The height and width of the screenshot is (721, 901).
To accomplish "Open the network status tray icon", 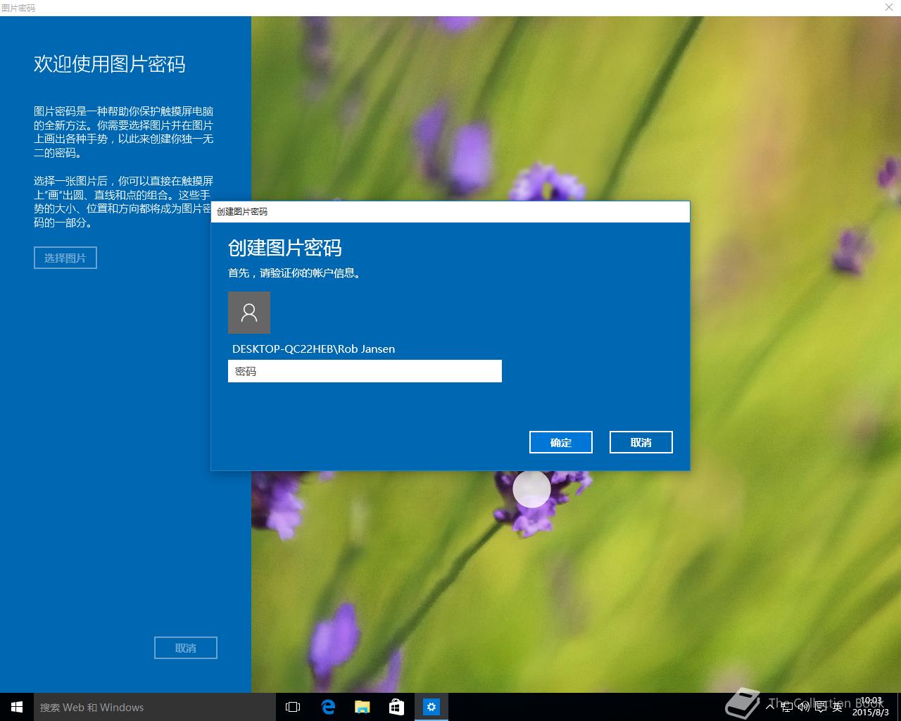I will coord(787,707).
